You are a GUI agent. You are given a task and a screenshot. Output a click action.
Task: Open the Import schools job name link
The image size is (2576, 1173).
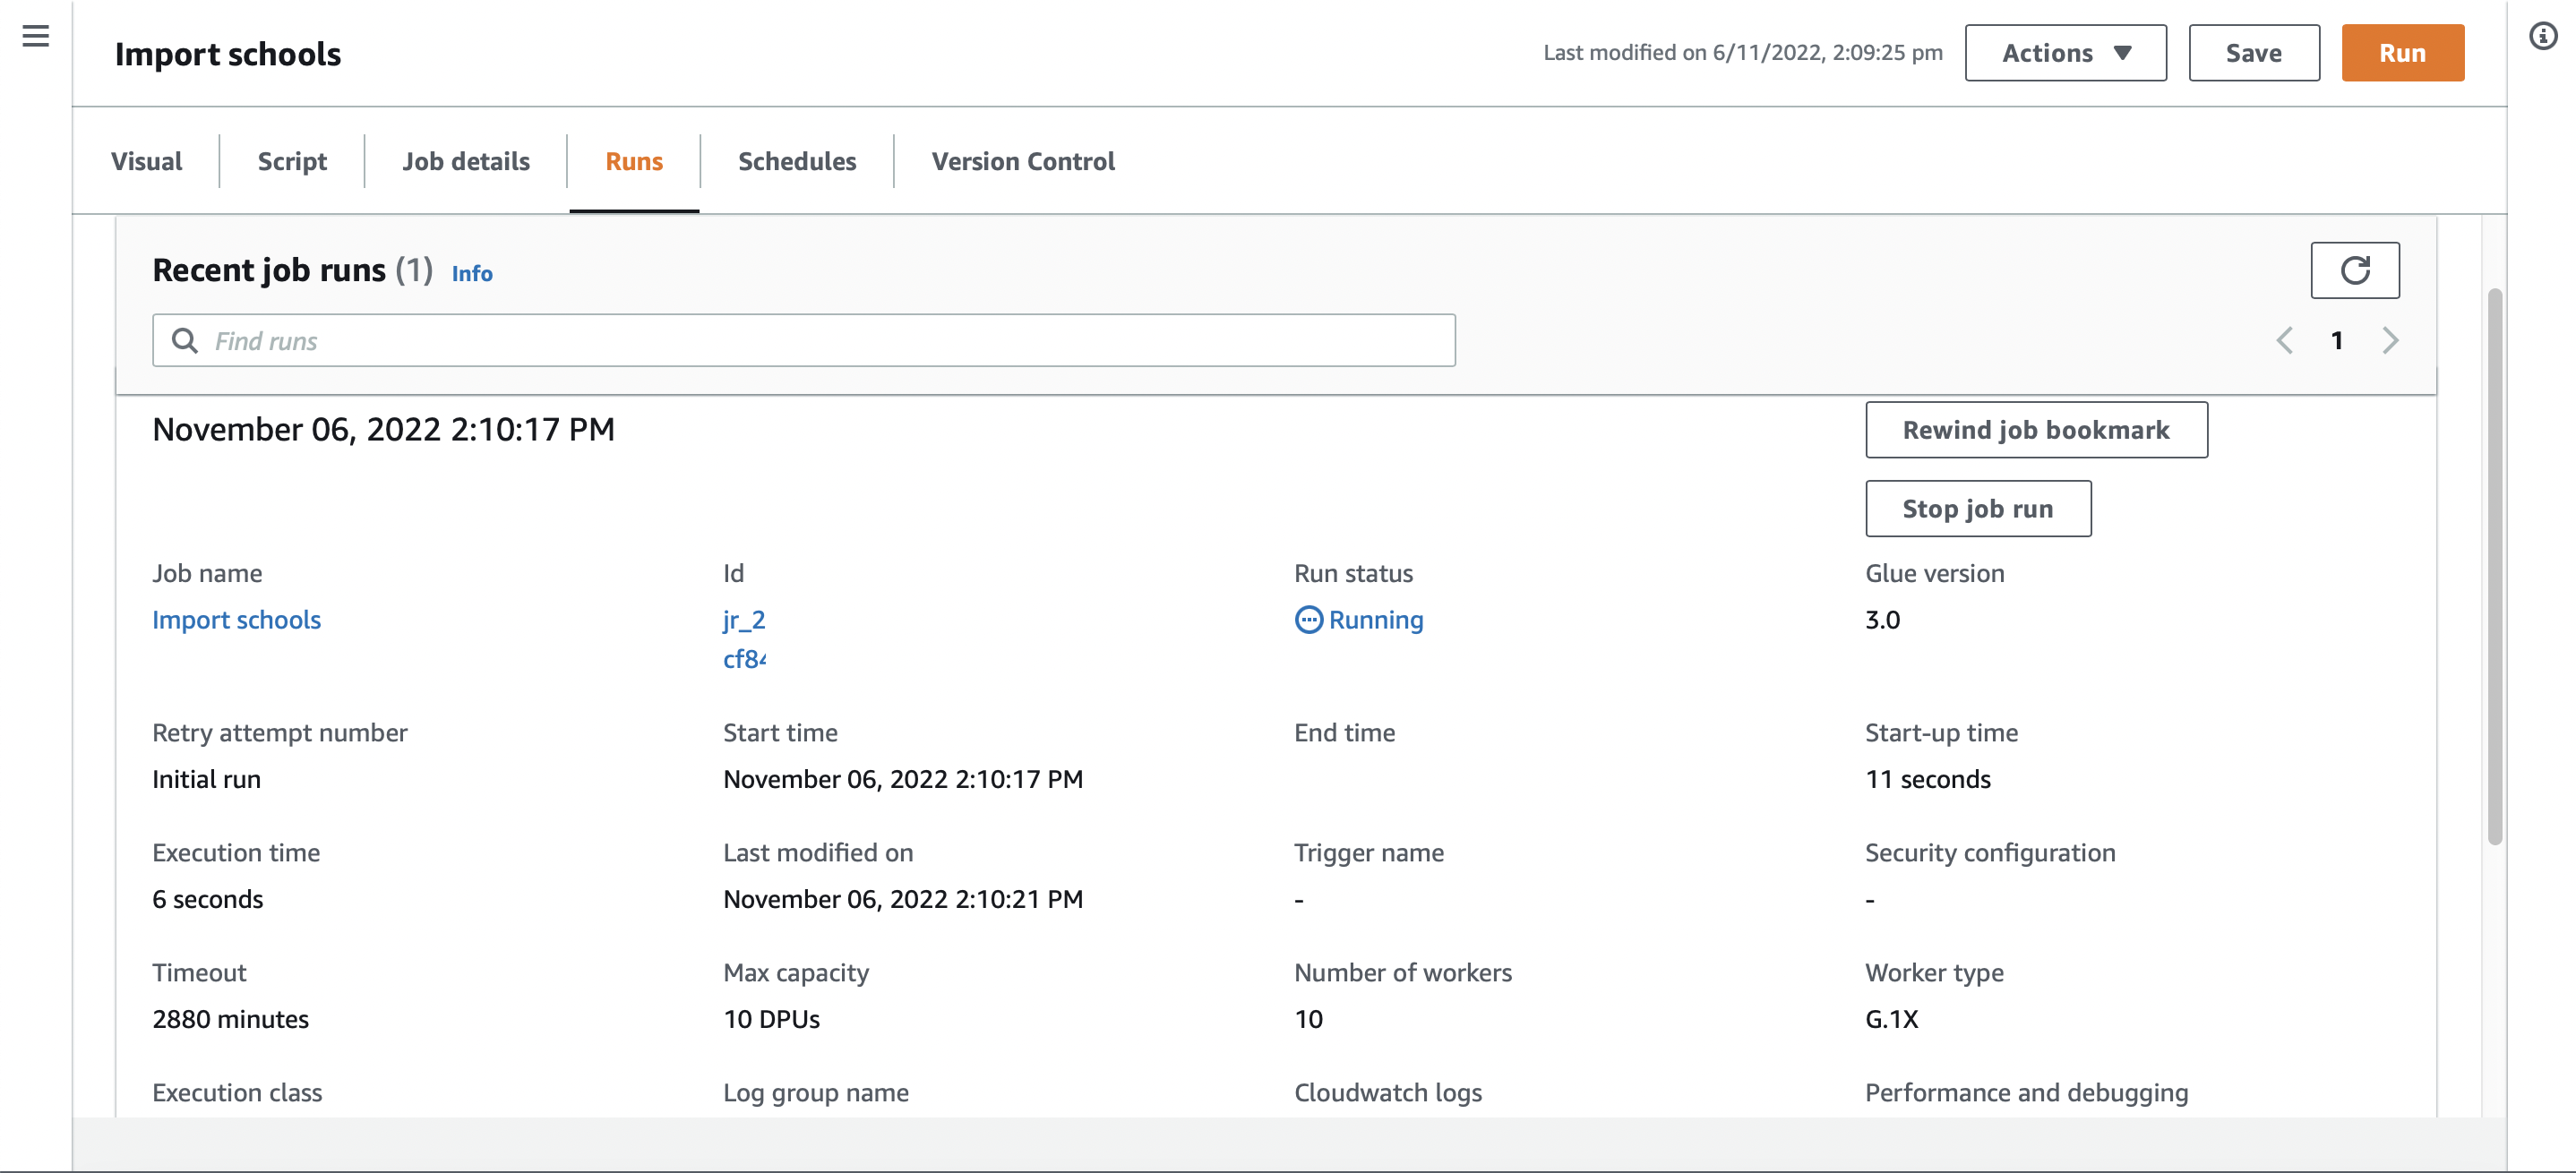tap(236, 620)
